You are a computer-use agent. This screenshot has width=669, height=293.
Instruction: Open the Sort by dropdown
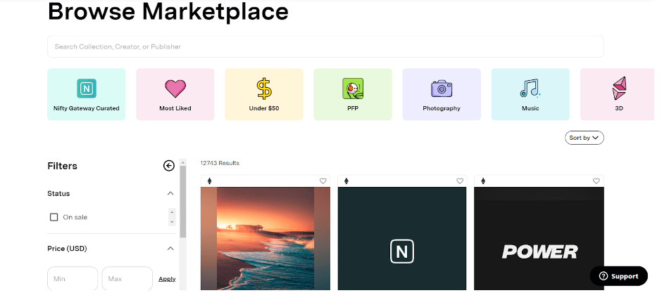(584, 138)
